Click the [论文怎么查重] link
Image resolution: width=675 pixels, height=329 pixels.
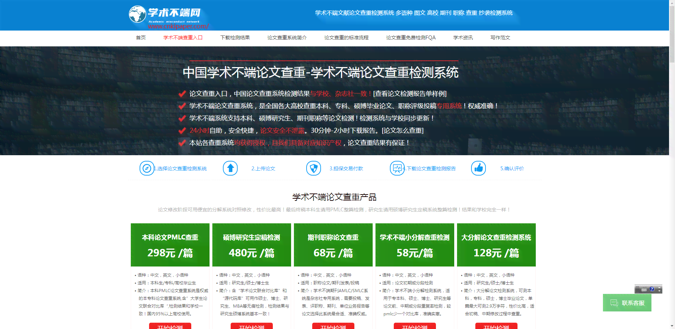(x=403, y=131)
